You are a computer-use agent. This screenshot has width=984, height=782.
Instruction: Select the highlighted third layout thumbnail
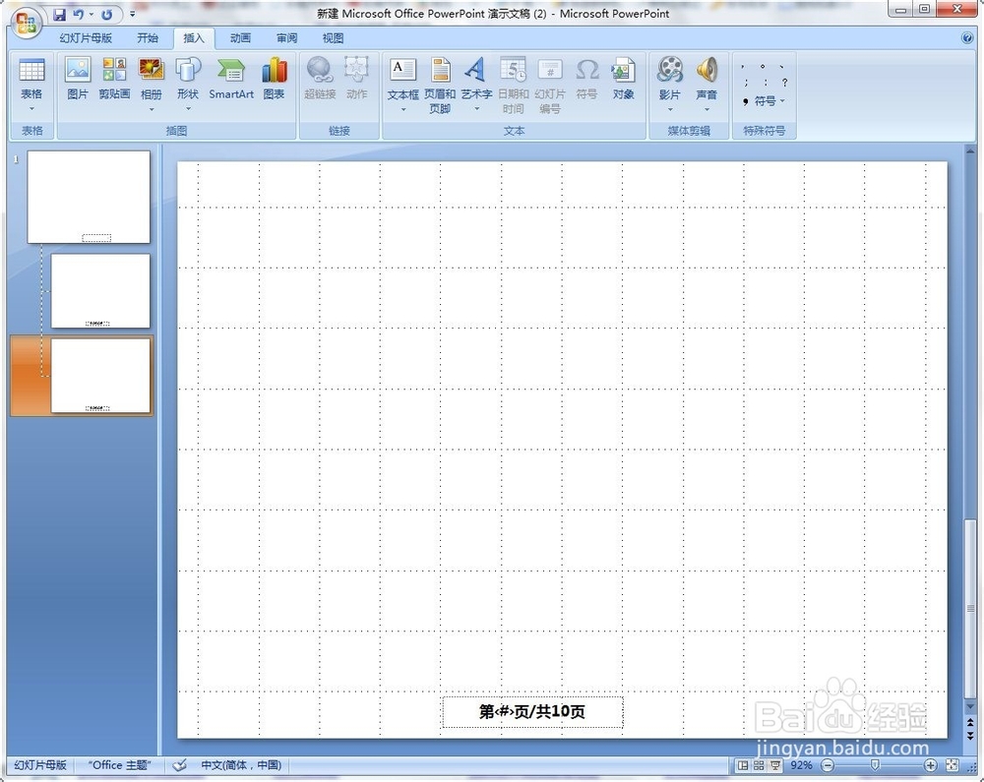pos(100,376)
